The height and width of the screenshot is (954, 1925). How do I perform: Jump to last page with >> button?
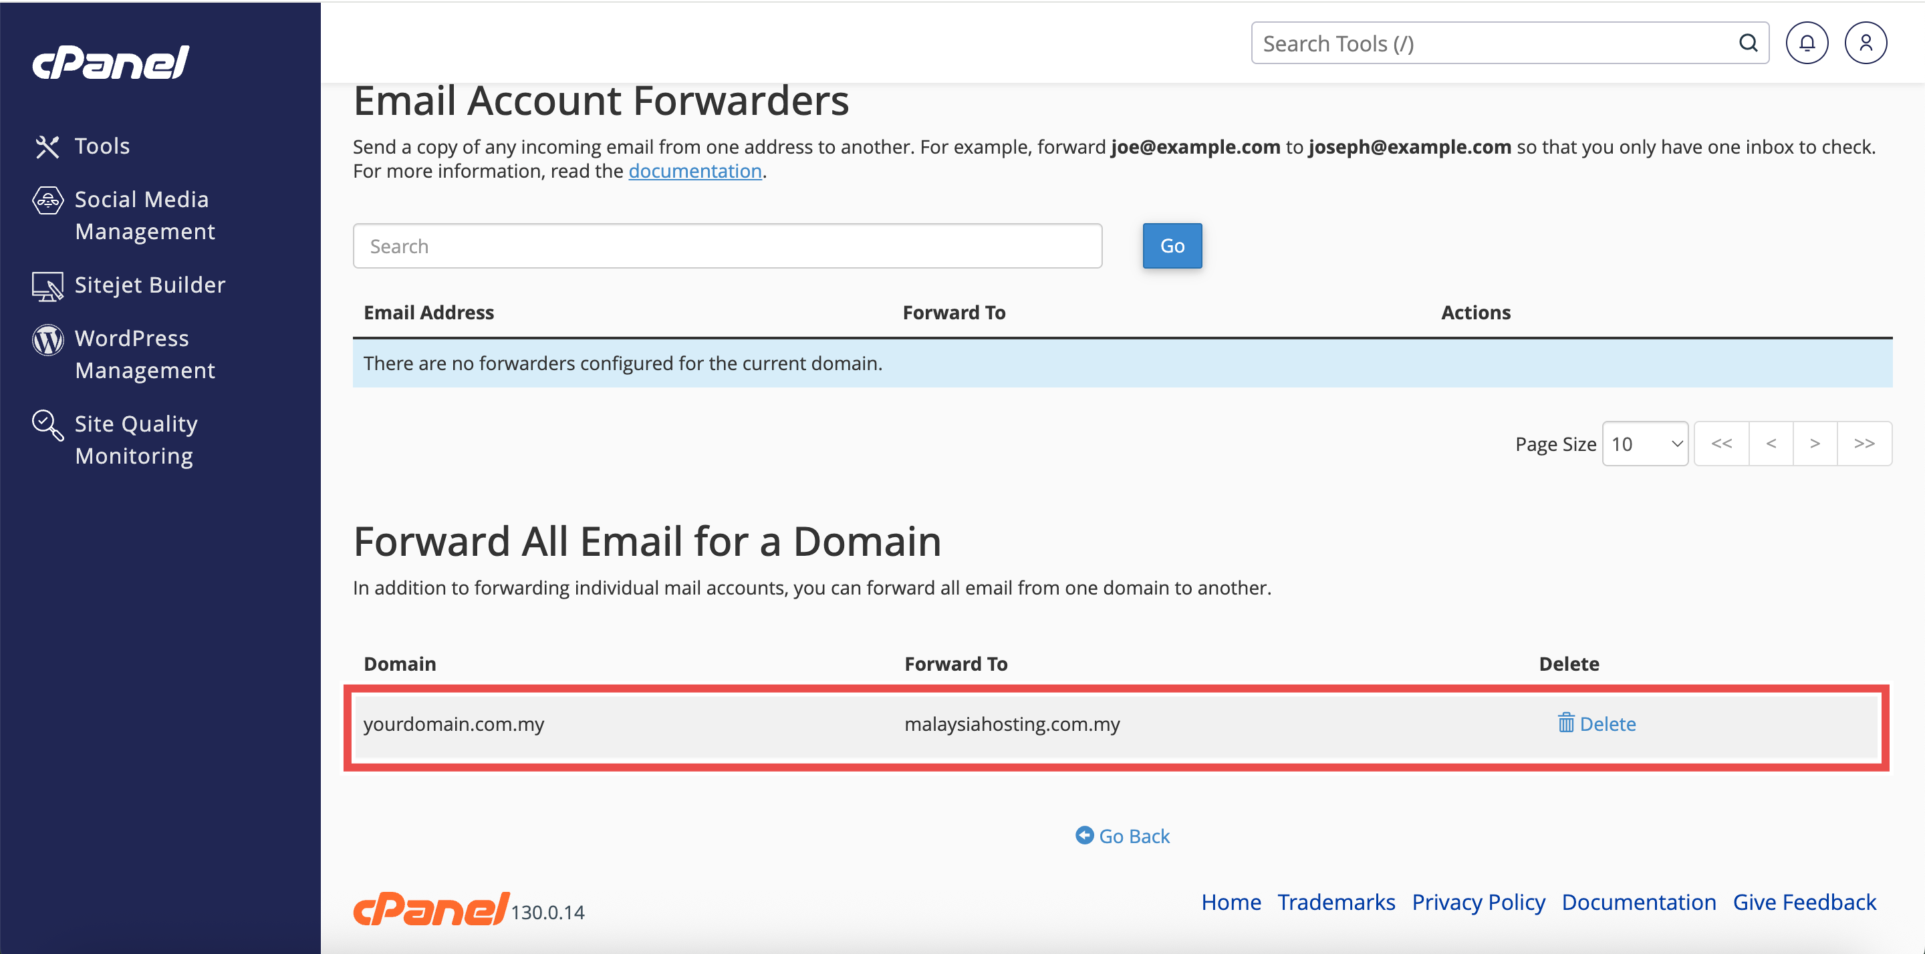tap(1864, 444)
